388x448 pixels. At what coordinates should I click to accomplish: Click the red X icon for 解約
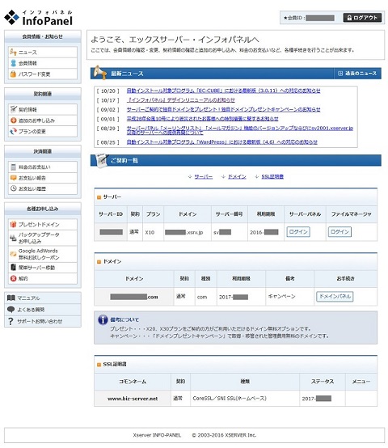click(x=13, y=278)
